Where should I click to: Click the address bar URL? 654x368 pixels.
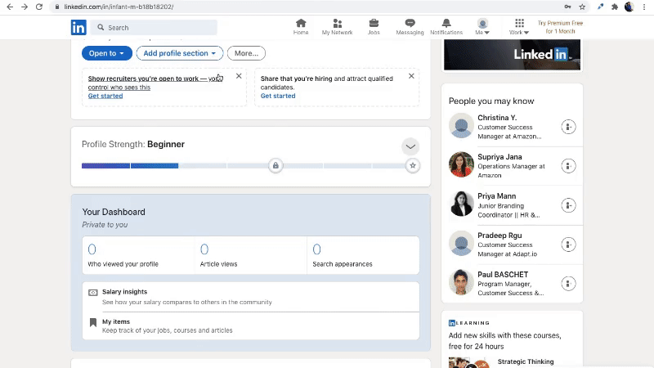point(119,7)
